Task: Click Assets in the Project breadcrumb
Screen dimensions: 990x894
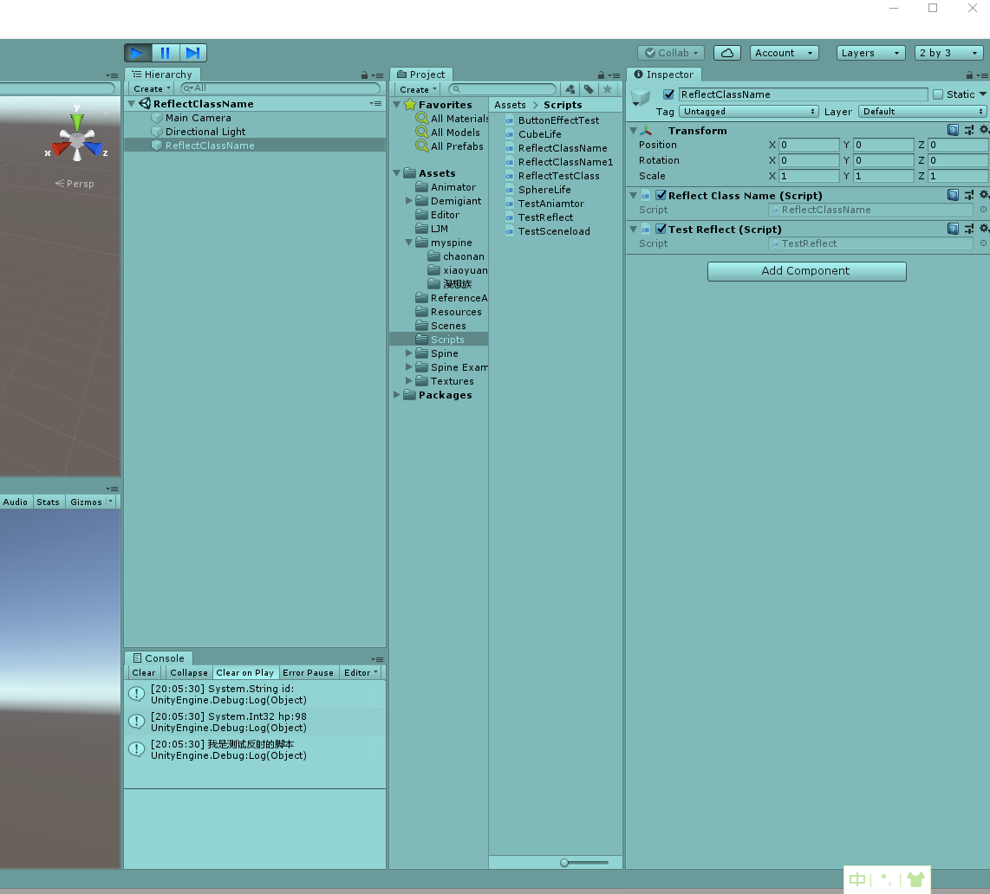Action: pos(510,105)
